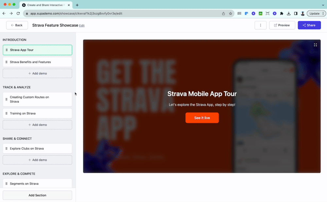The image size is (327, 202).
Task: Open the browser Extensions puzzle icon
Action: pos(282,13)
